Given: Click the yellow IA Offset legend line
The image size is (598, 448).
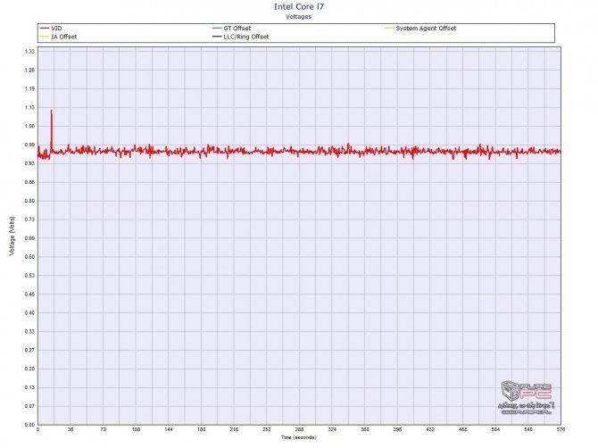Looking at the screenshot, I should click(x=45, y=37).
